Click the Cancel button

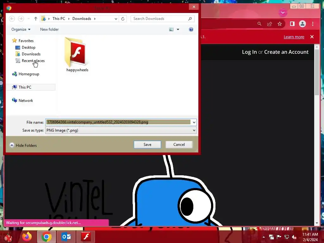click(179, 144)
